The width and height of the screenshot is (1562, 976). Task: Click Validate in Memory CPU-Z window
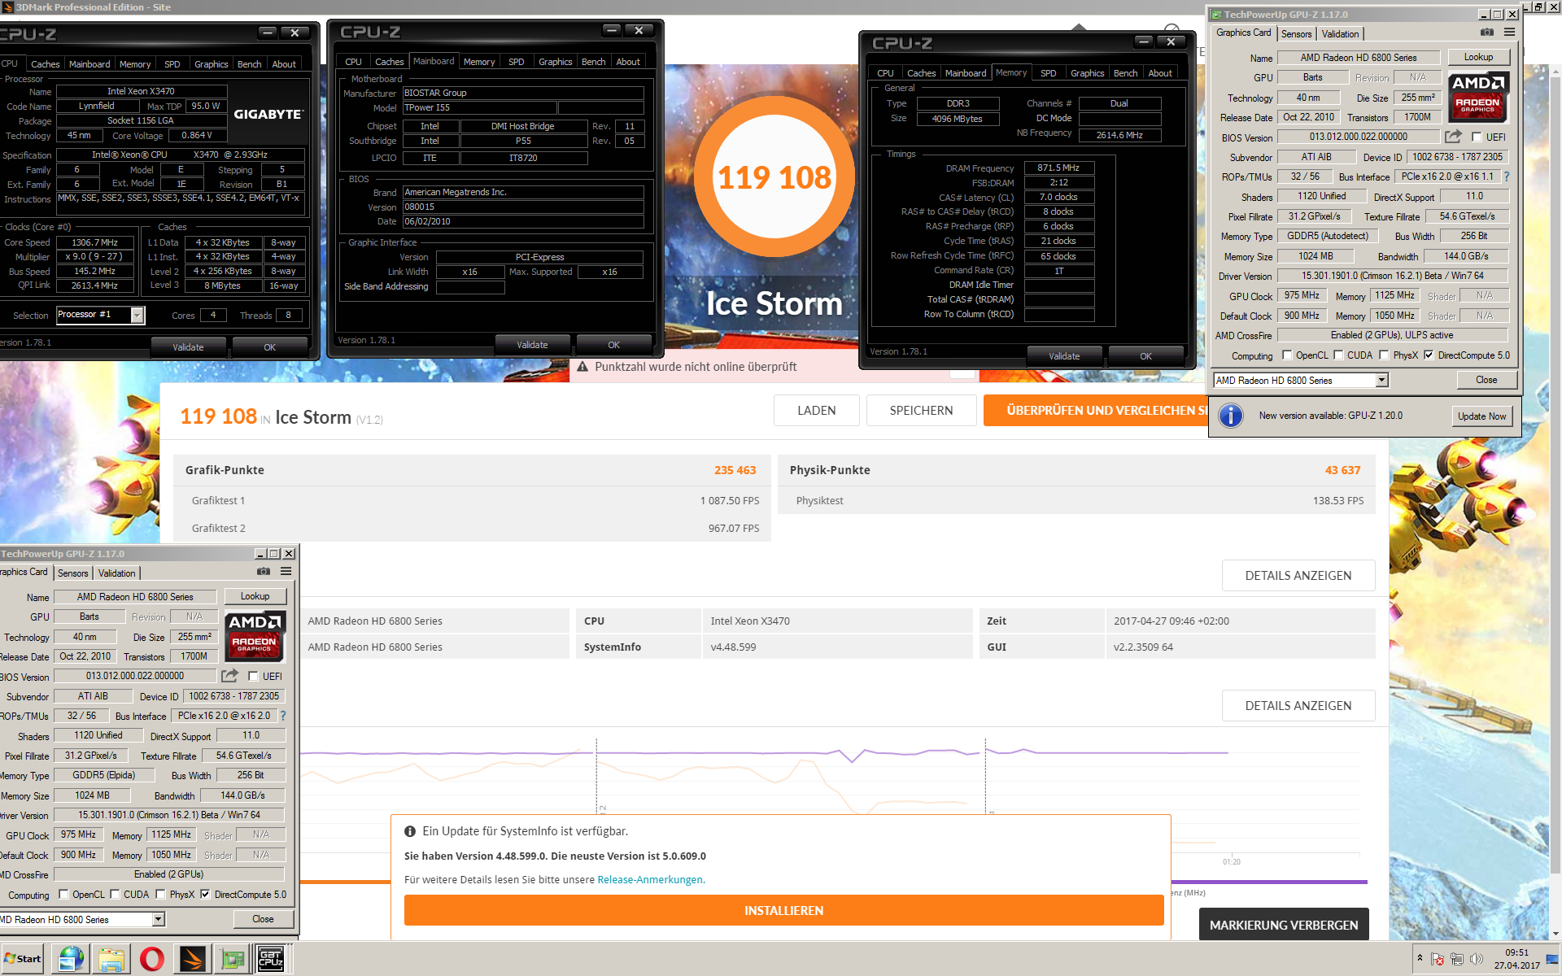pos(1063,356)
